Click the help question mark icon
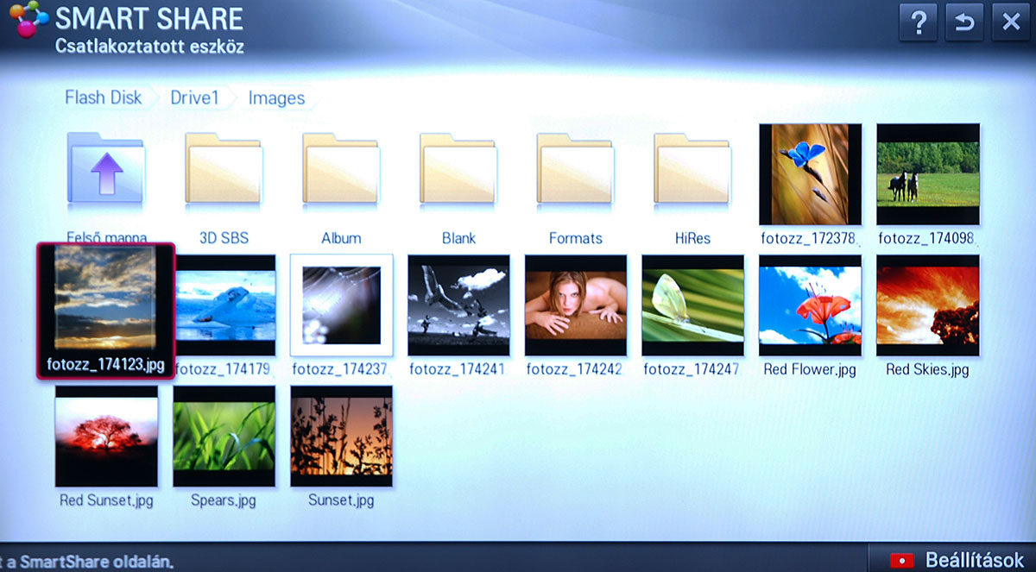1036x572 pixels. (x=919, y=22)
